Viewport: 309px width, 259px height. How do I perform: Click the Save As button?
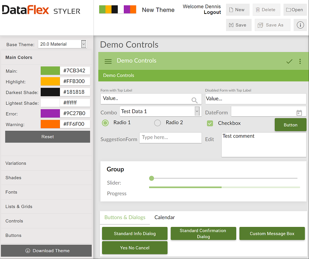[x=272, y=25]
